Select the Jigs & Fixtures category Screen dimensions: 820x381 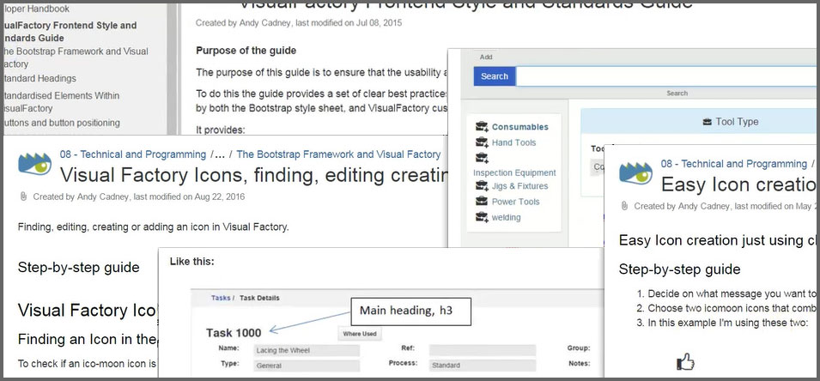pos(519,185)
